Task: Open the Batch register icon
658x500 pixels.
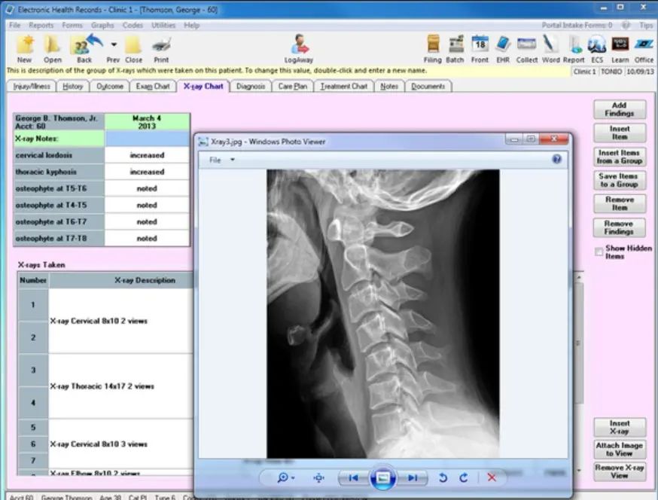Action: 455,47
